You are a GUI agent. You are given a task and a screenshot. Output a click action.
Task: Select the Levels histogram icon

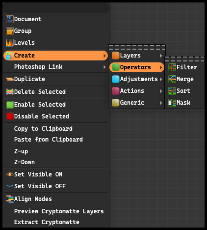10,43
